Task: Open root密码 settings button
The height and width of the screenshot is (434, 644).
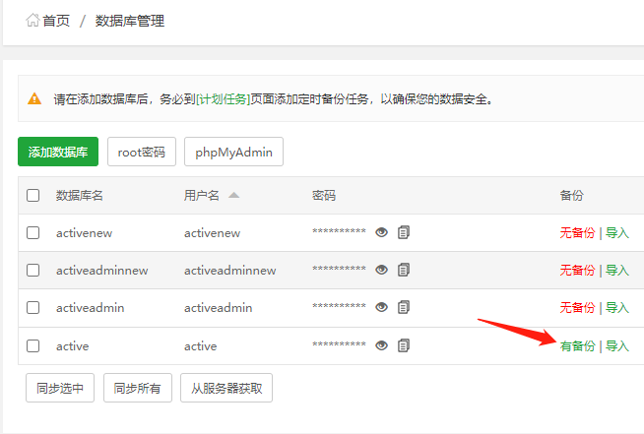Action: click(x=142, y=153)
